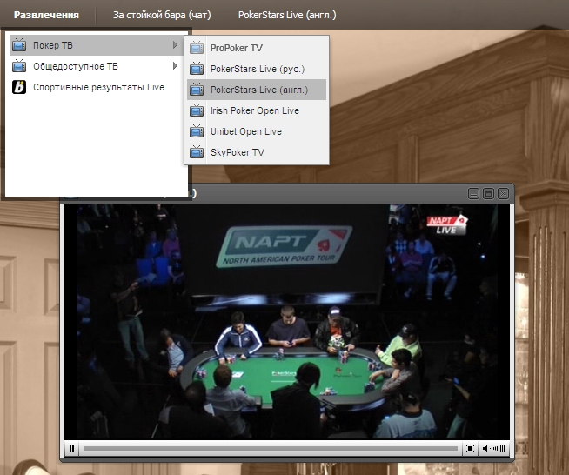
Task: Open Спортивные результаты Live
Action: [x=96, y=88]
